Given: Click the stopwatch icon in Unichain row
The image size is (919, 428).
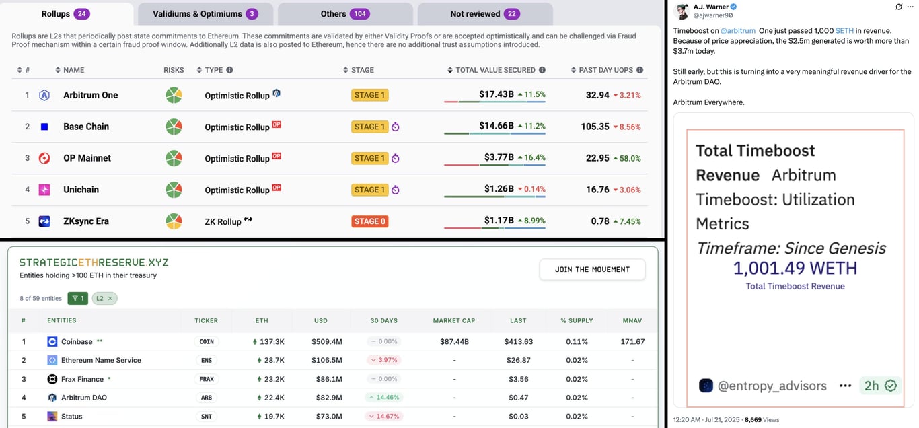Looking at the screenshot, I should pyautogui.click(x=396, y=190).
